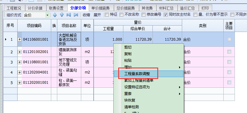Screen dimensions: 247x113
Task: Select the 柱、梁面勾缝 name cell
Action: [x=69, y=72]
